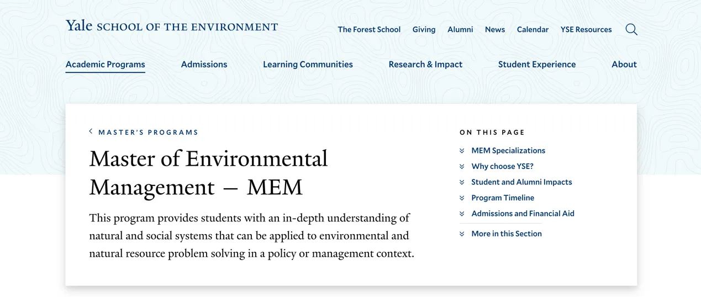Open the About menu

coord(624,65)
